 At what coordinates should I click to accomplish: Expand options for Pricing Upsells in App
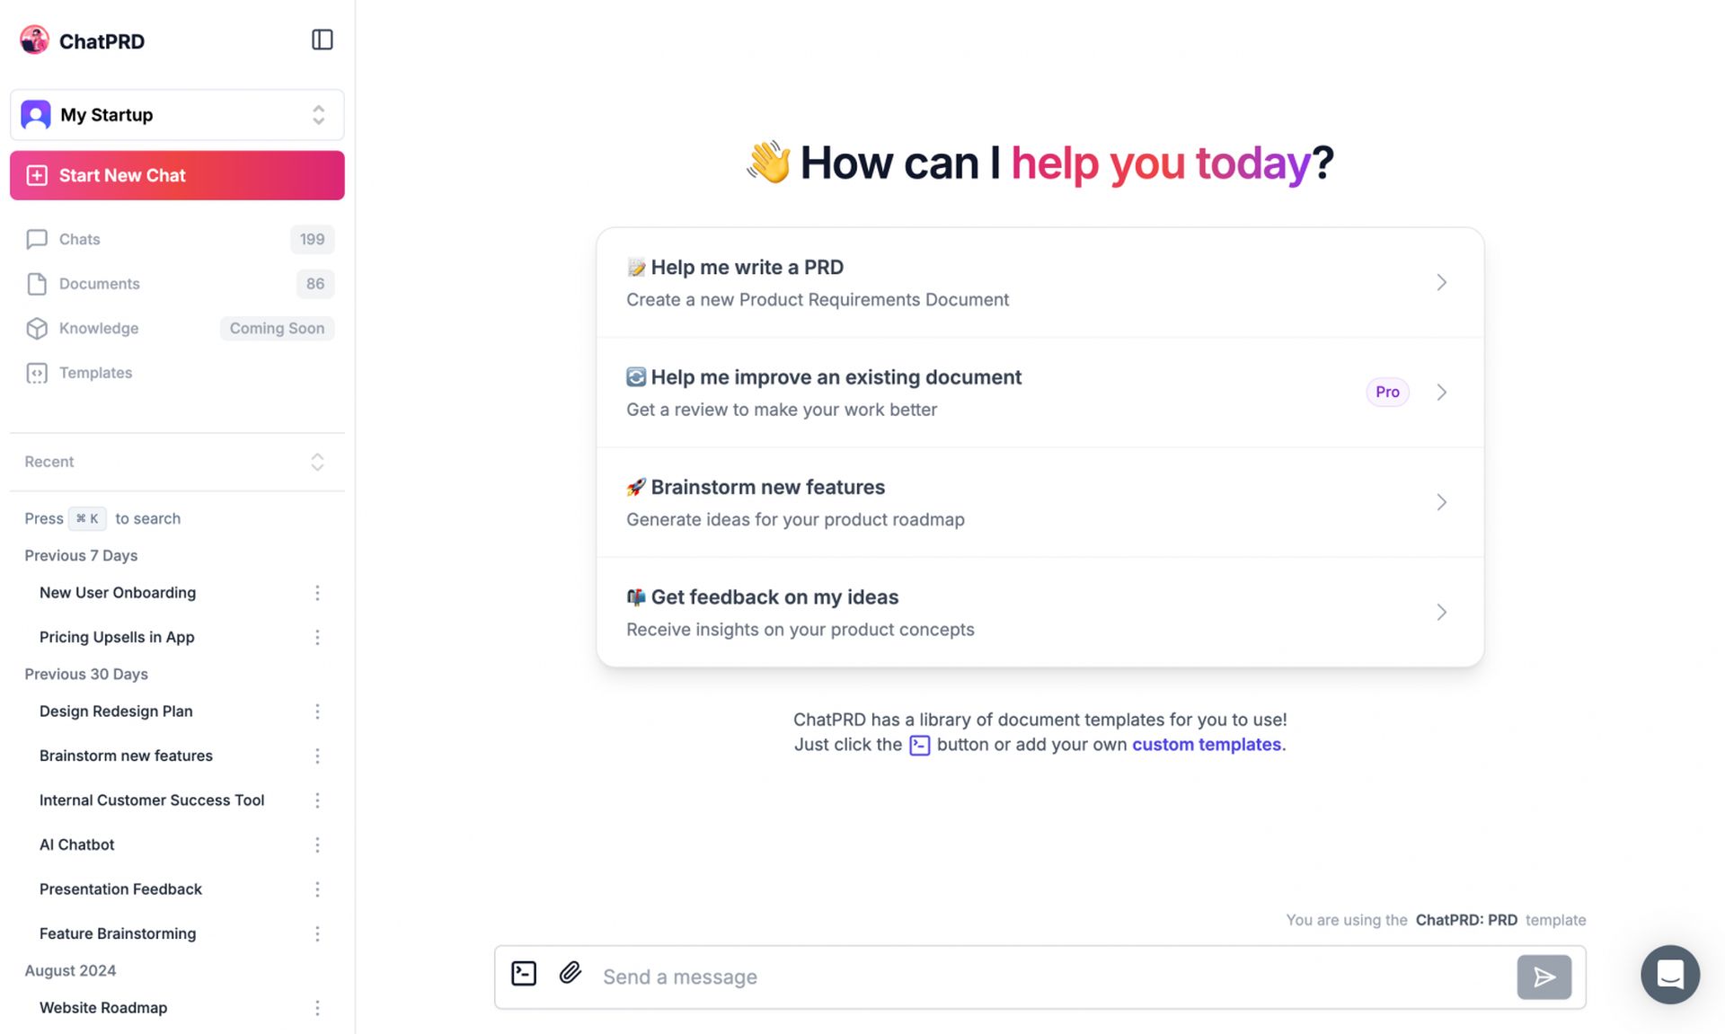pos(316,638)
